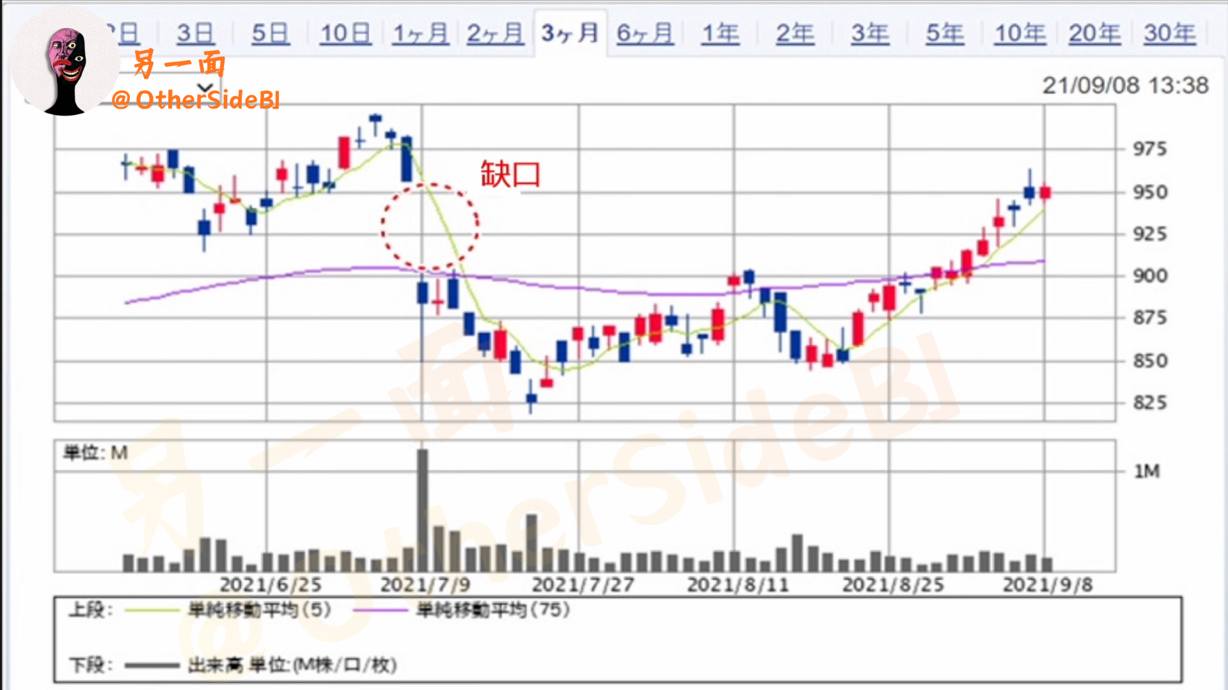Switch chart to 6ヶ月 range

(645, 33)
